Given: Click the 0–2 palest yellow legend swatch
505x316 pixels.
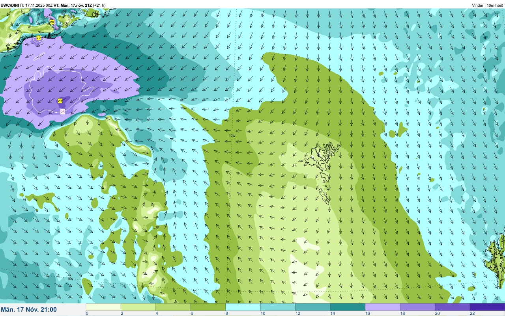Looking at the screenshot, I should 103,307.
